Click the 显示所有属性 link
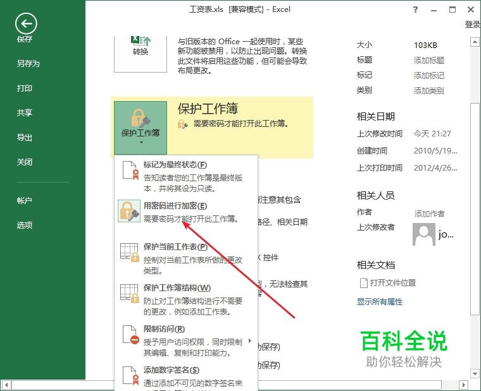481x391 pixels. pos(380,302)
